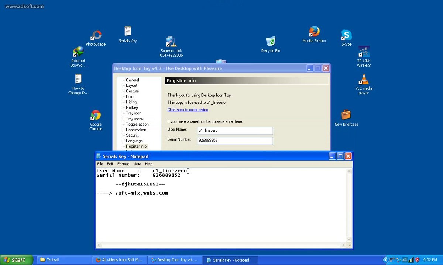The height and width of the screenshot is (265, 443).
Task: Click 'soft-mix.webs.com' text in Notepad
Action: pos(141,193)
